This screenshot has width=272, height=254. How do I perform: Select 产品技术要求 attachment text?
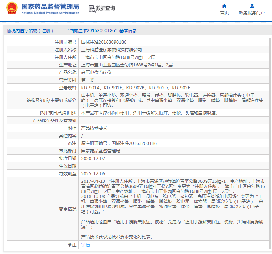click(x=94, y=128)
